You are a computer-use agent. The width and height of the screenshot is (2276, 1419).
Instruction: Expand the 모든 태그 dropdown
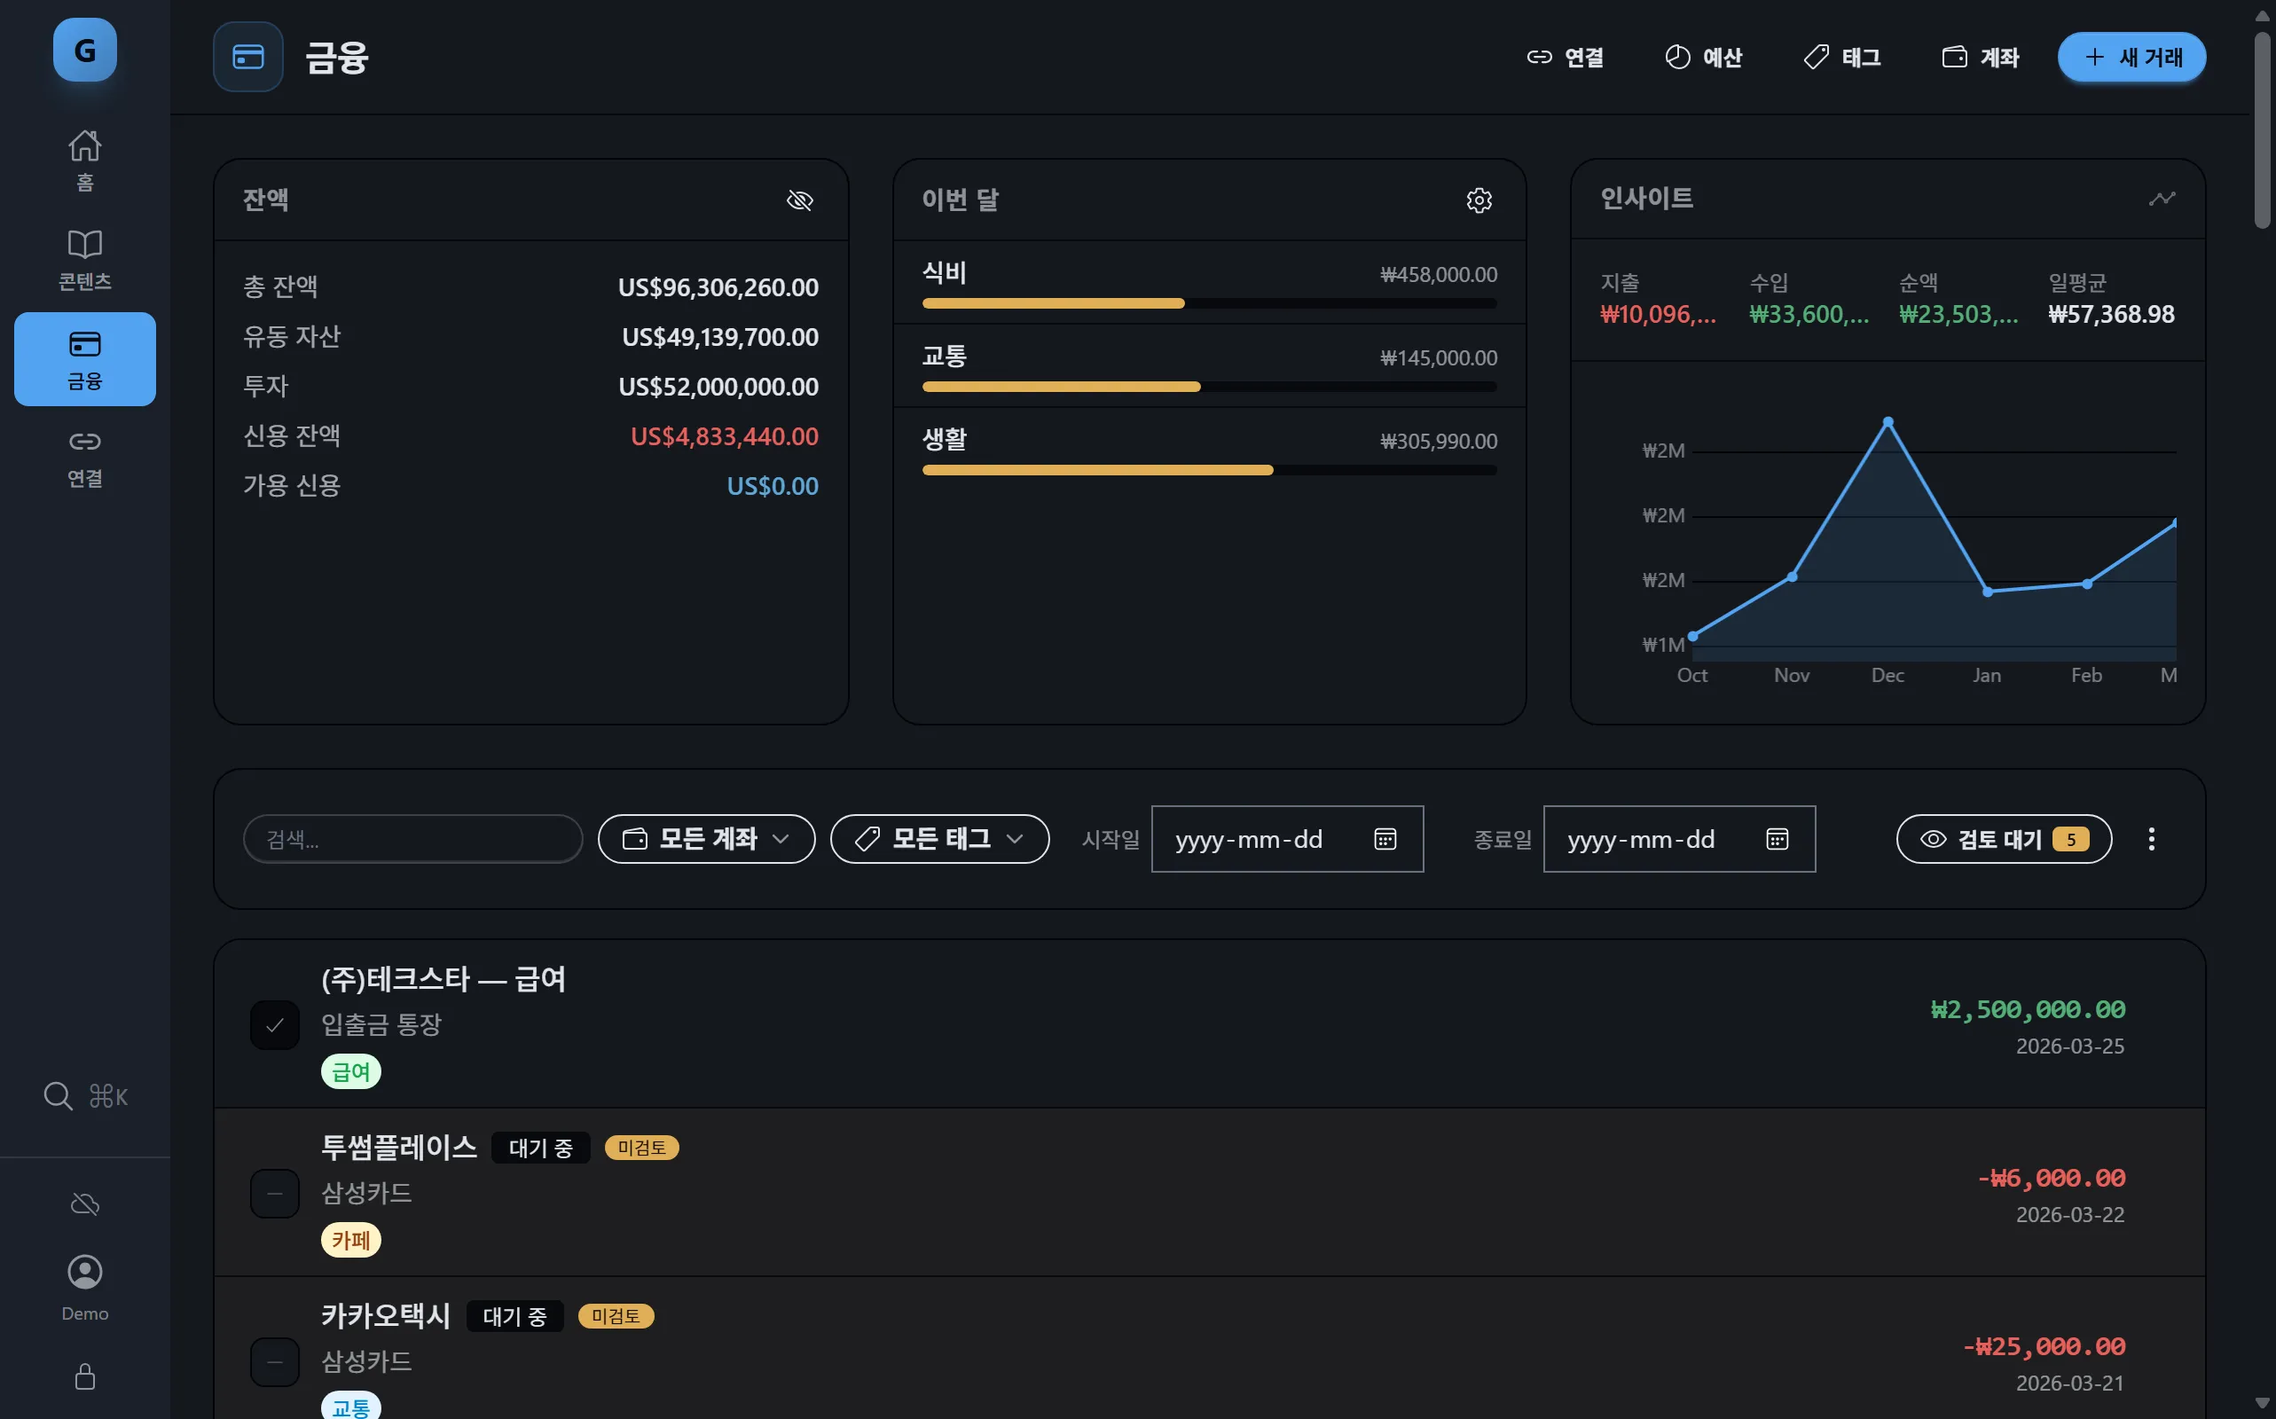(938, 839)
